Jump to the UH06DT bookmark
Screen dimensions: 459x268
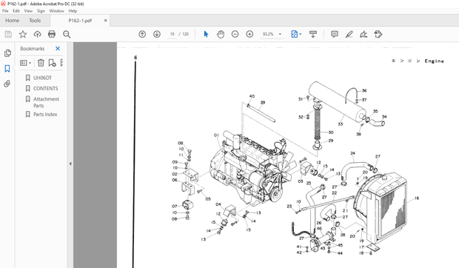42,78
